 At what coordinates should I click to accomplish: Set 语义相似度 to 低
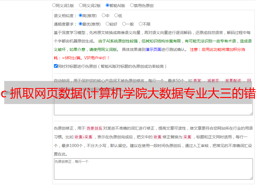pyautogui.click(x=116, y=16)
